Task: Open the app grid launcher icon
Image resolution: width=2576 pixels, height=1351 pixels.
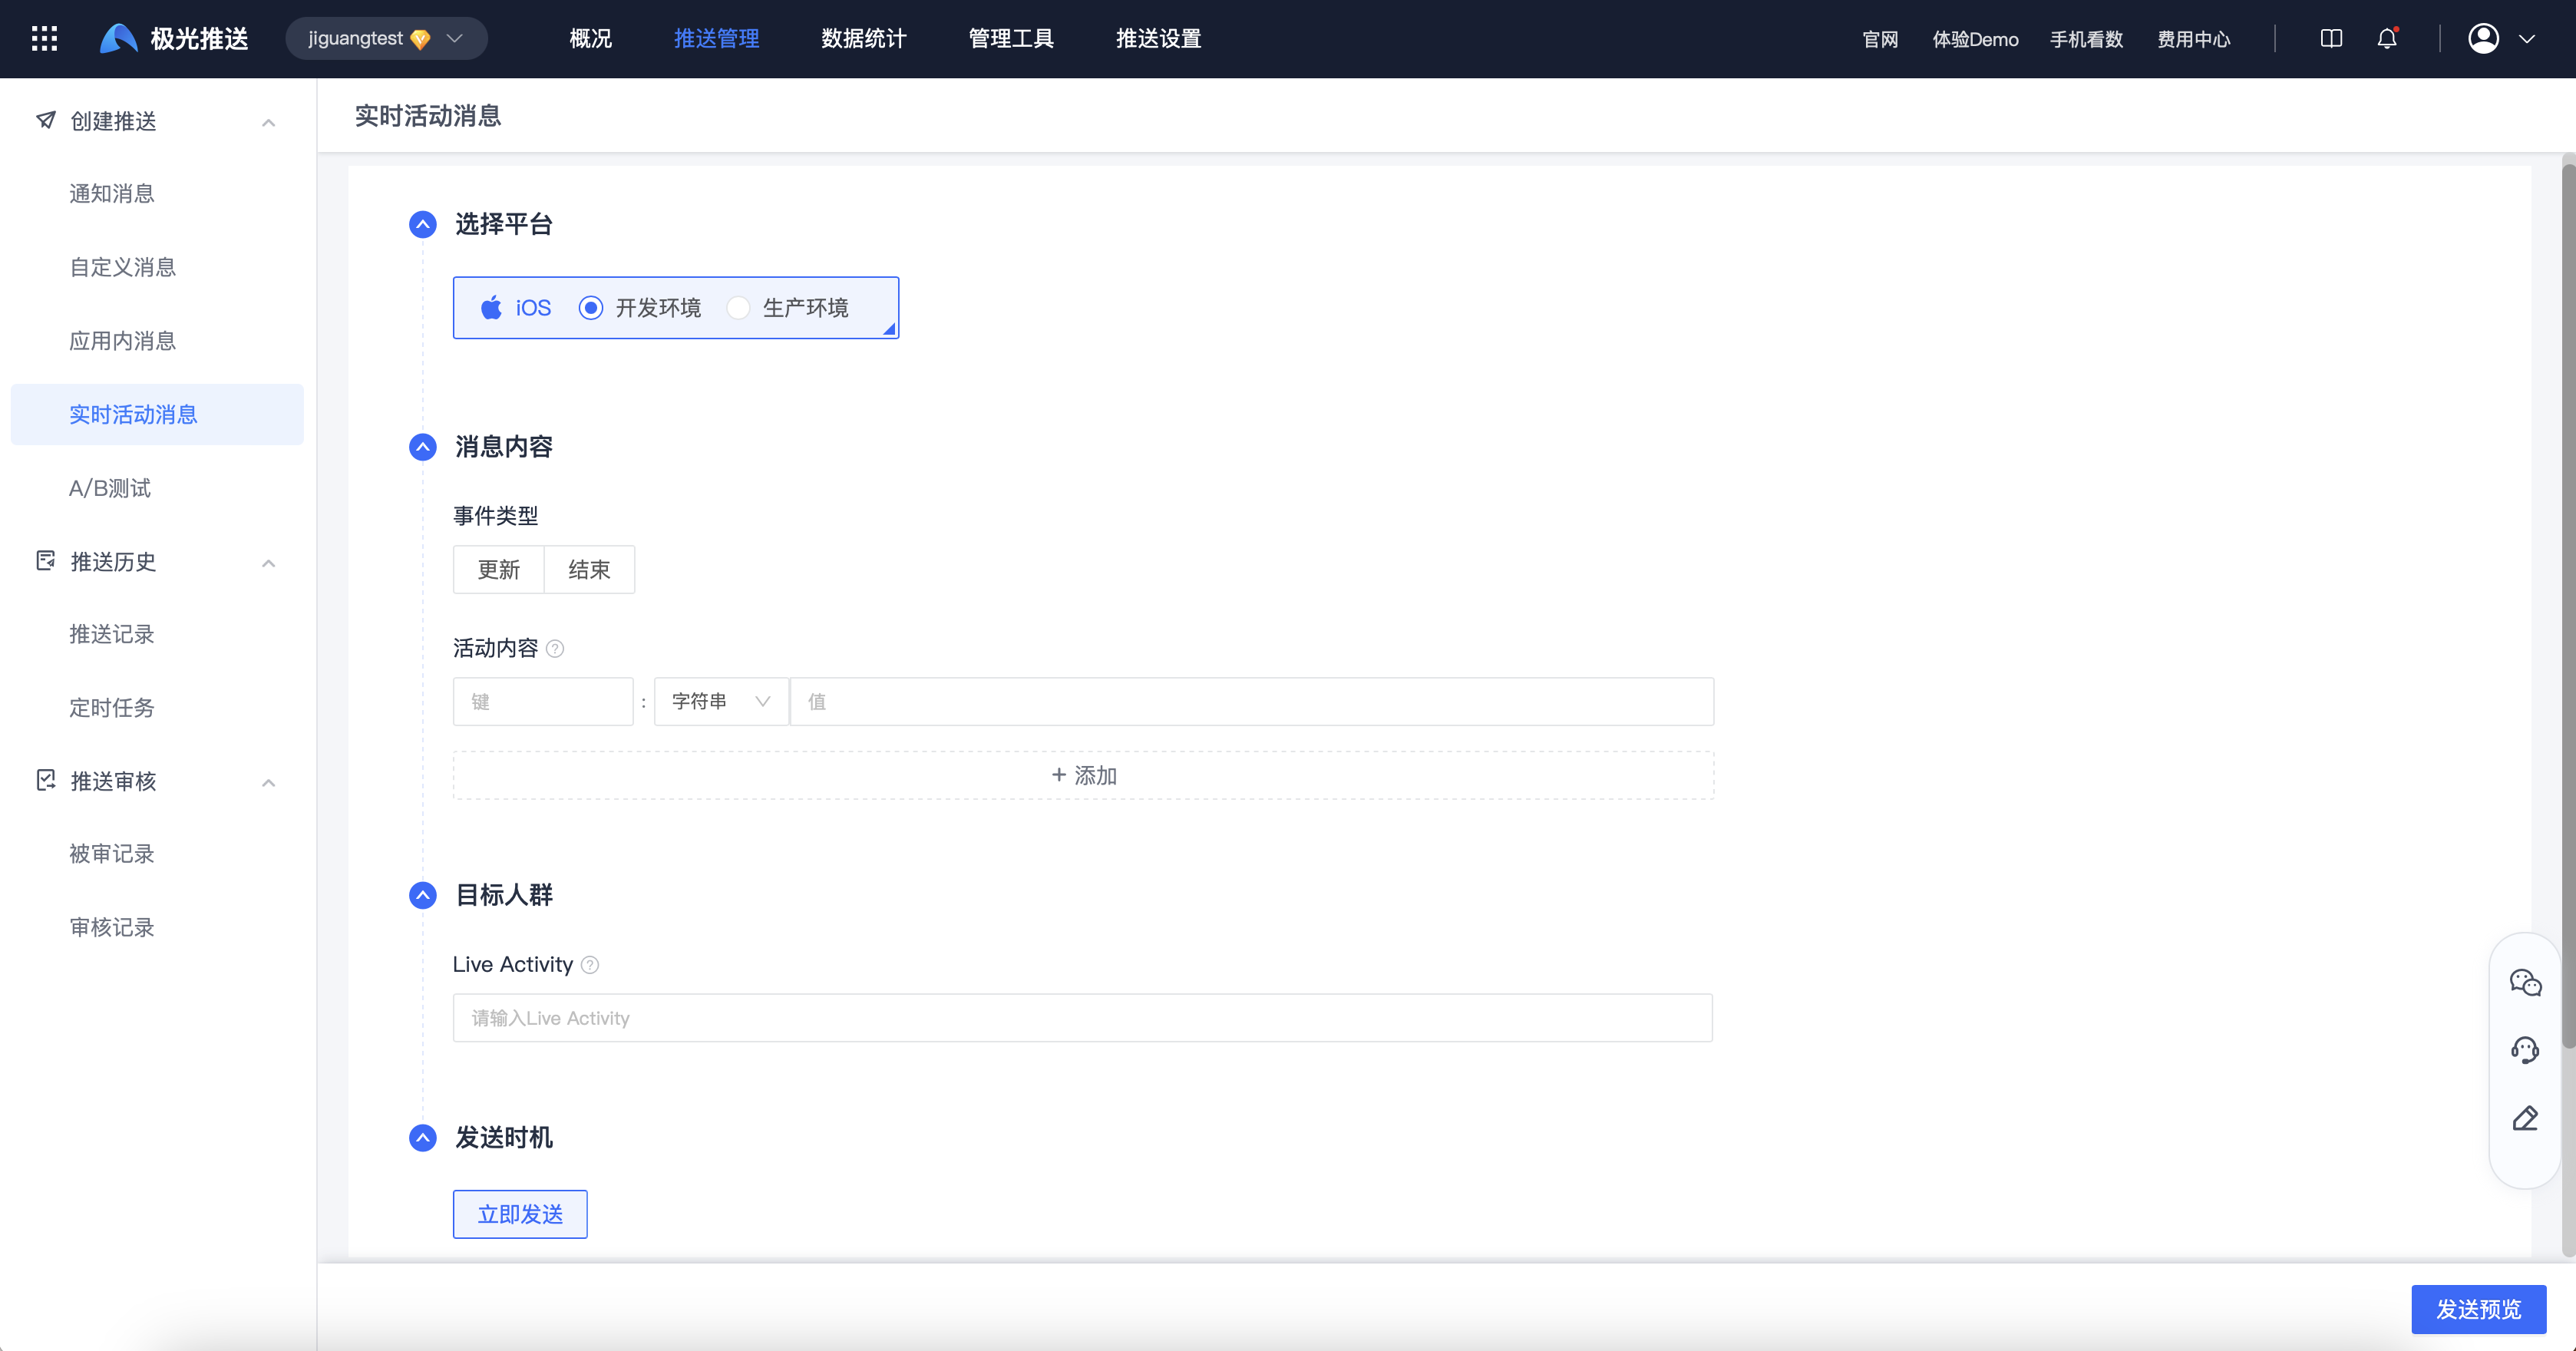Action: coord(44,39)
